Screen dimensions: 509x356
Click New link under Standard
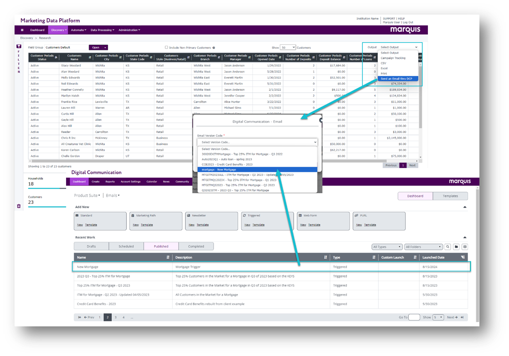click(80, 225)
